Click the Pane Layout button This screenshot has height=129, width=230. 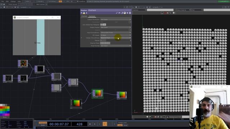click(x=13, y=4)
